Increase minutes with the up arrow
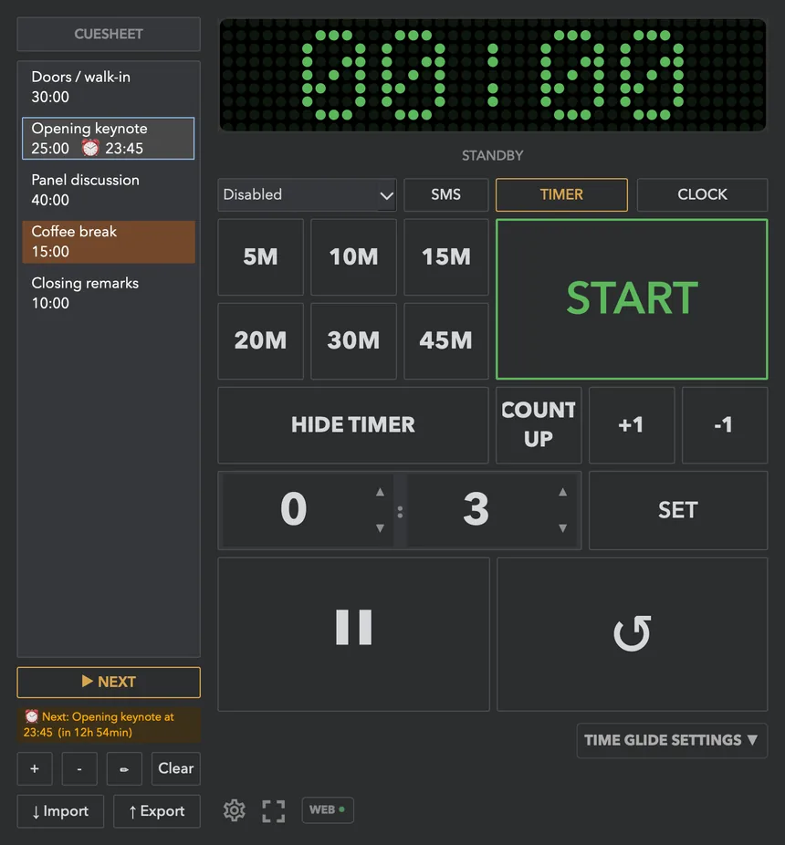 tap(380, 492)
